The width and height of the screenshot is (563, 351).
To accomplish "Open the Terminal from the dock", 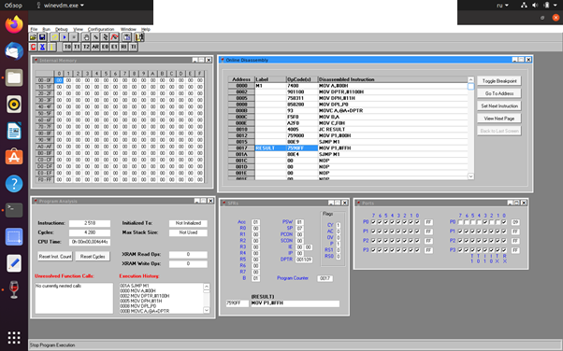I will coord(14,210).
